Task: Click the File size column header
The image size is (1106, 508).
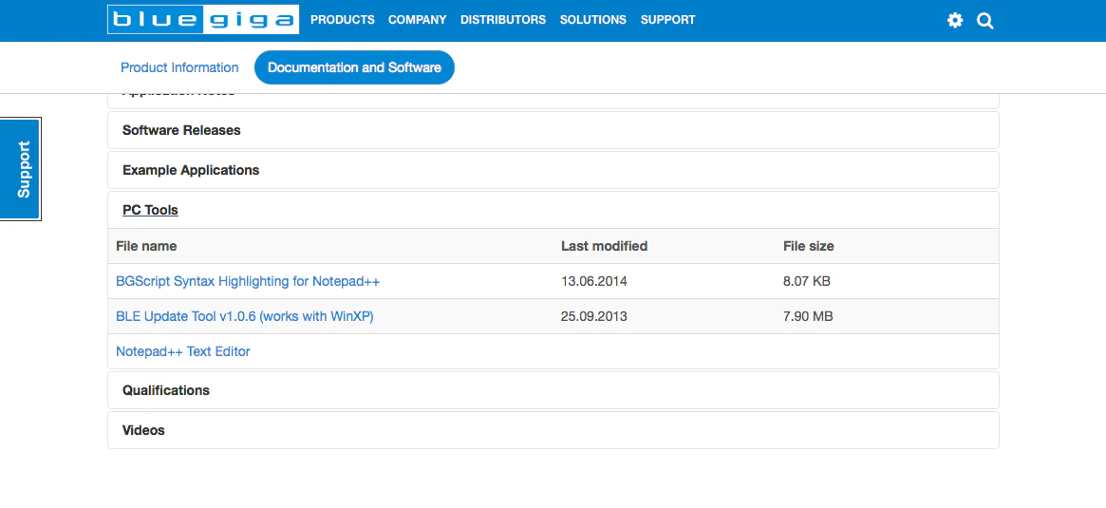Action: (x=808, y=246)
